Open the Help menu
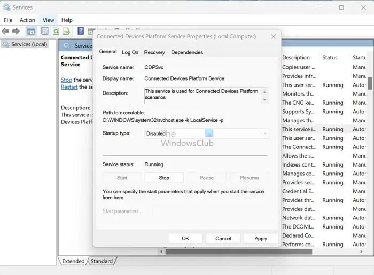Image resolution: width=374 pixels, height=275 pixels. click(x=67, y=20)
